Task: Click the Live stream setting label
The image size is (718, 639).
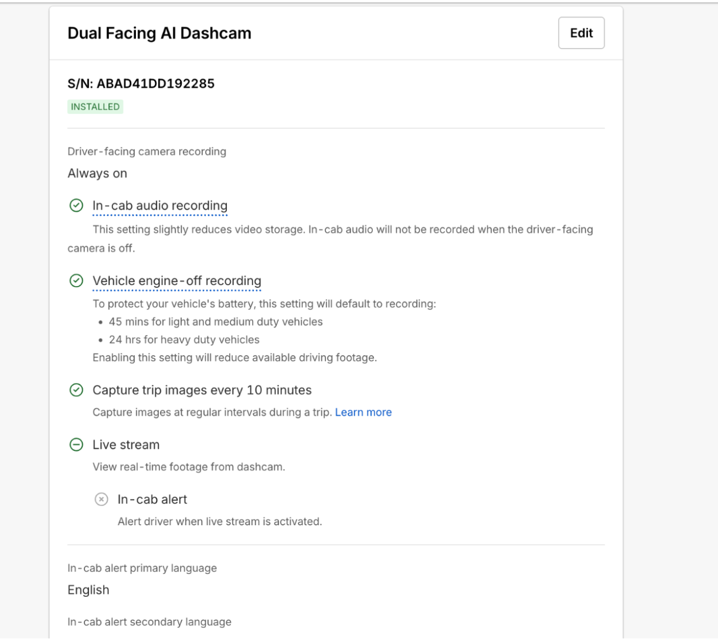Action: pyautogui.click(x=126, y=445)
